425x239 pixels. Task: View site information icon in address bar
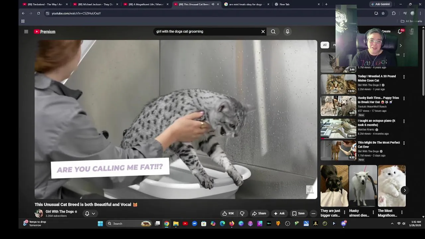[47, 13]
